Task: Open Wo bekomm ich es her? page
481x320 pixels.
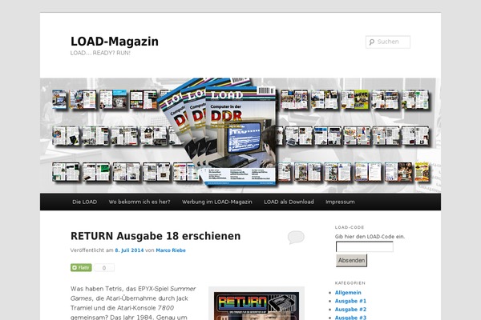Action: [139, 202]
